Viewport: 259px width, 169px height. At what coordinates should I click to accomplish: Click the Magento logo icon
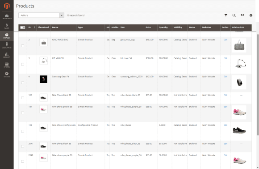click(7, 6)
